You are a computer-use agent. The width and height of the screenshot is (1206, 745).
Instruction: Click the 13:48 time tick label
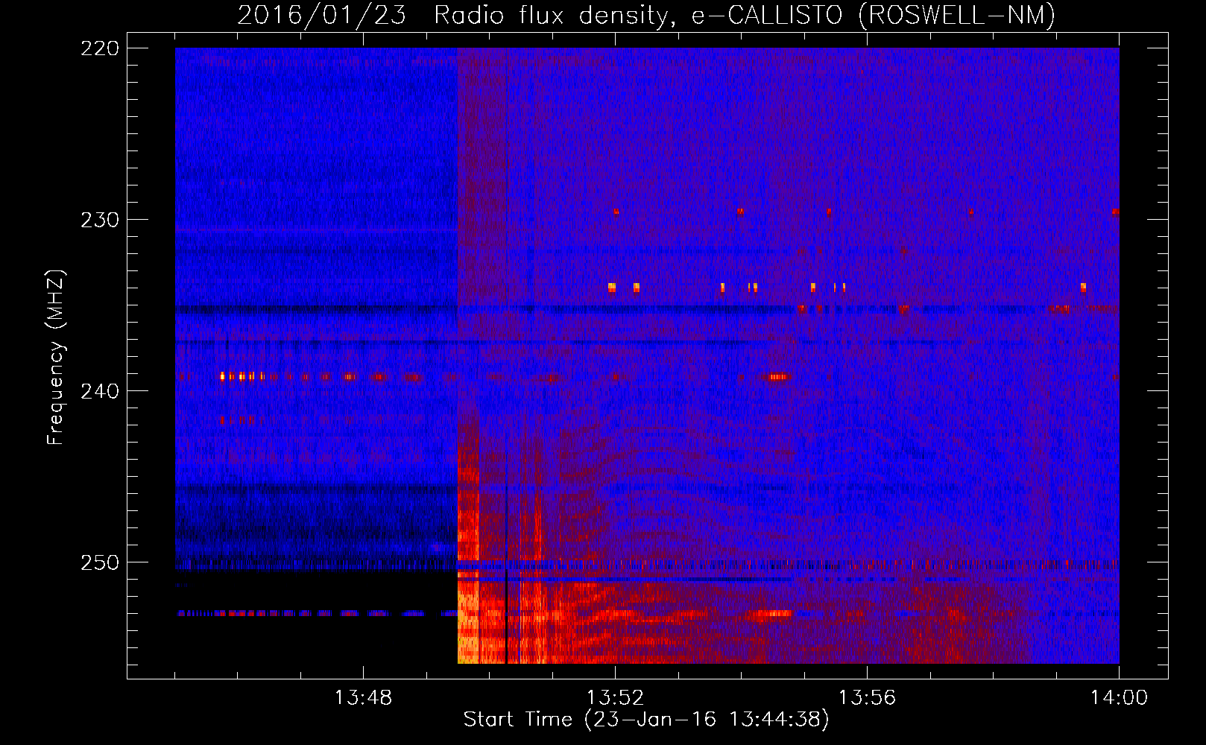pos(363,698)
